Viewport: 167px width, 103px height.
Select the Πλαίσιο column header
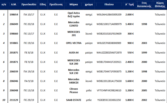109,4
